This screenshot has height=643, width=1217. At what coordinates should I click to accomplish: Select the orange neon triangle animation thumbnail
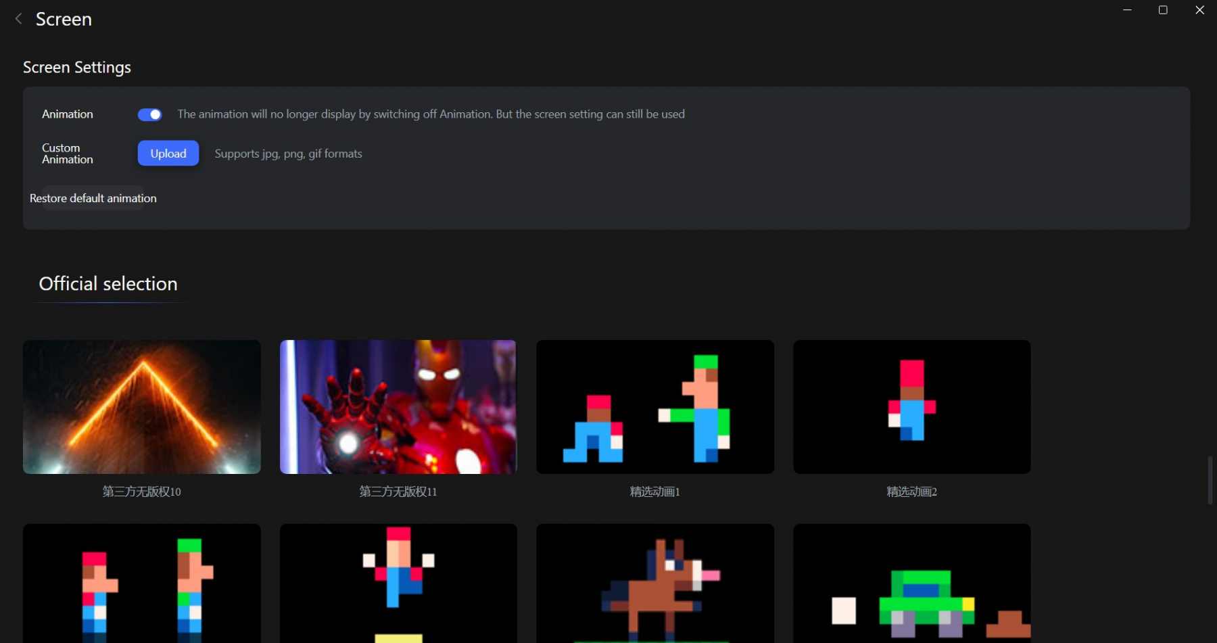[142, 407]
